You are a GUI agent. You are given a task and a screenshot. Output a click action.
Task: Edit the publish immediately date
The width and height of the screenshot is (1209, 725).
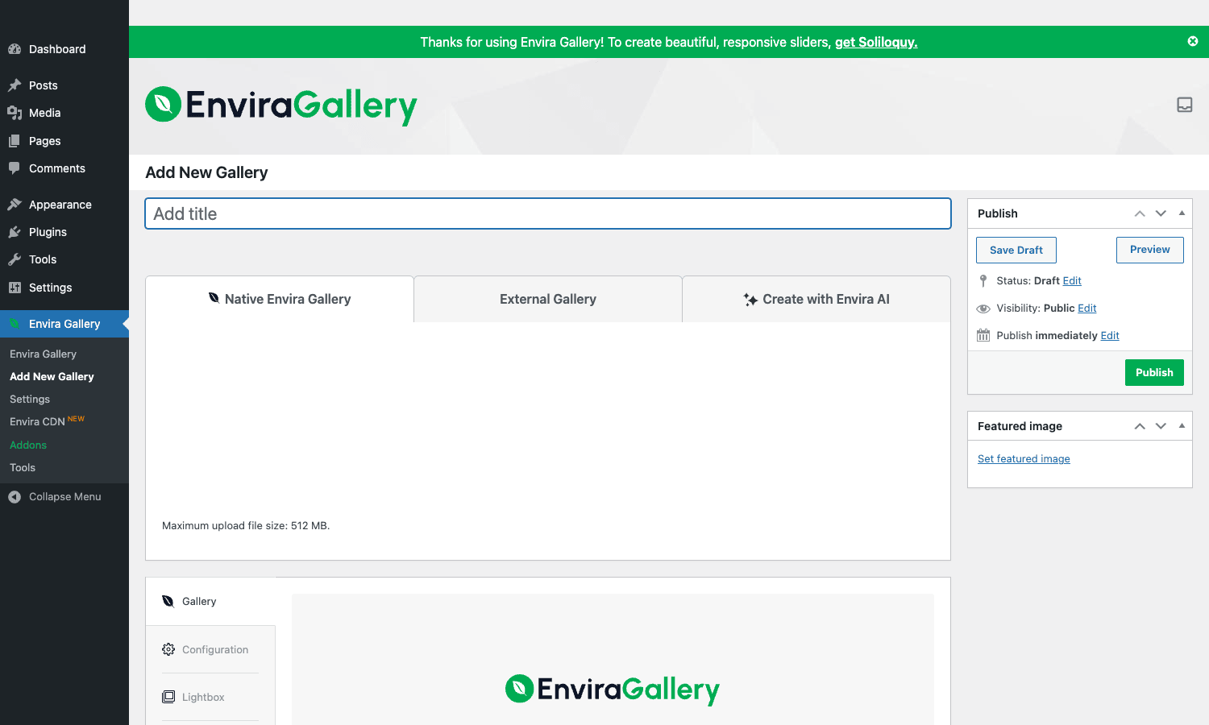[1110, 335]
